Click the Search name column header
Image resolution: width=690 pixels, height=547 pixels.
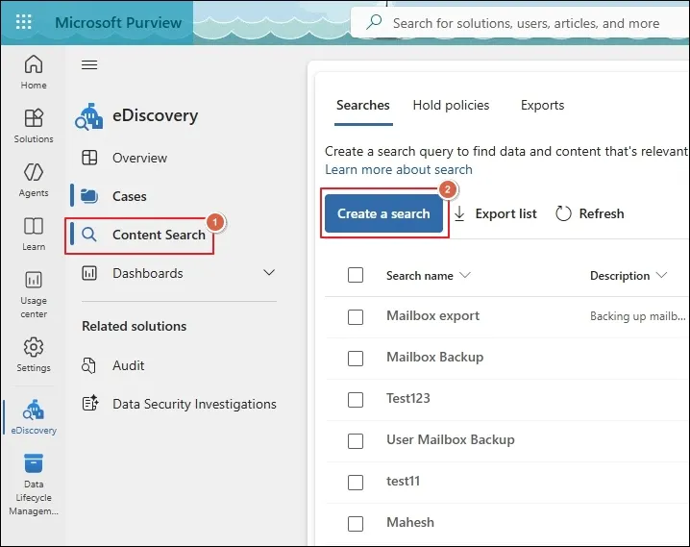pos(420,276)
